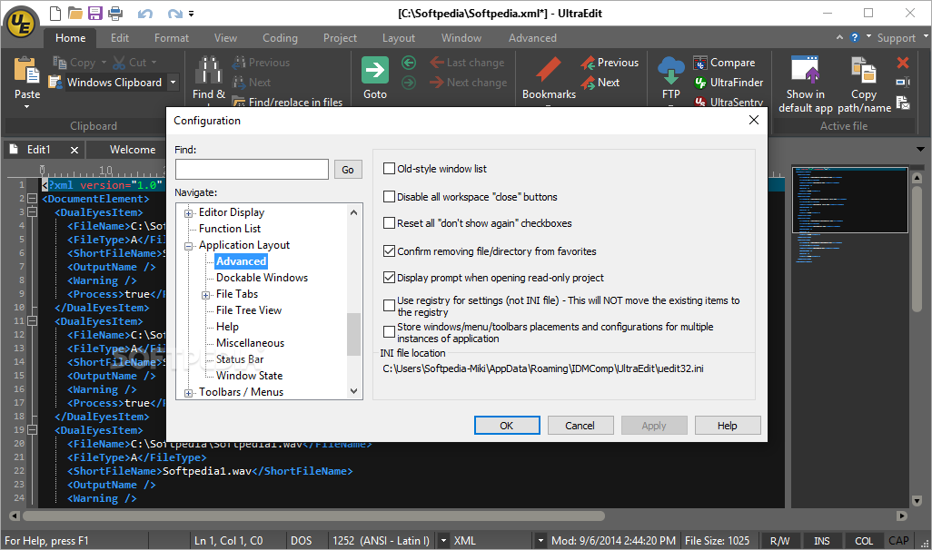Click the editor horizontal scrollbar thumb

[313, 516]
